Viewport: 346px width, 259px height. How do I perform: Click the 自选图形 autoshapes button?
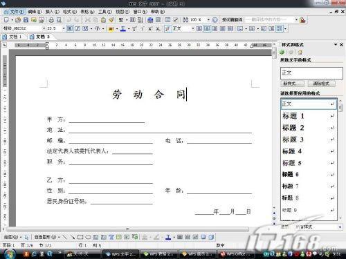tap(47, 237)
